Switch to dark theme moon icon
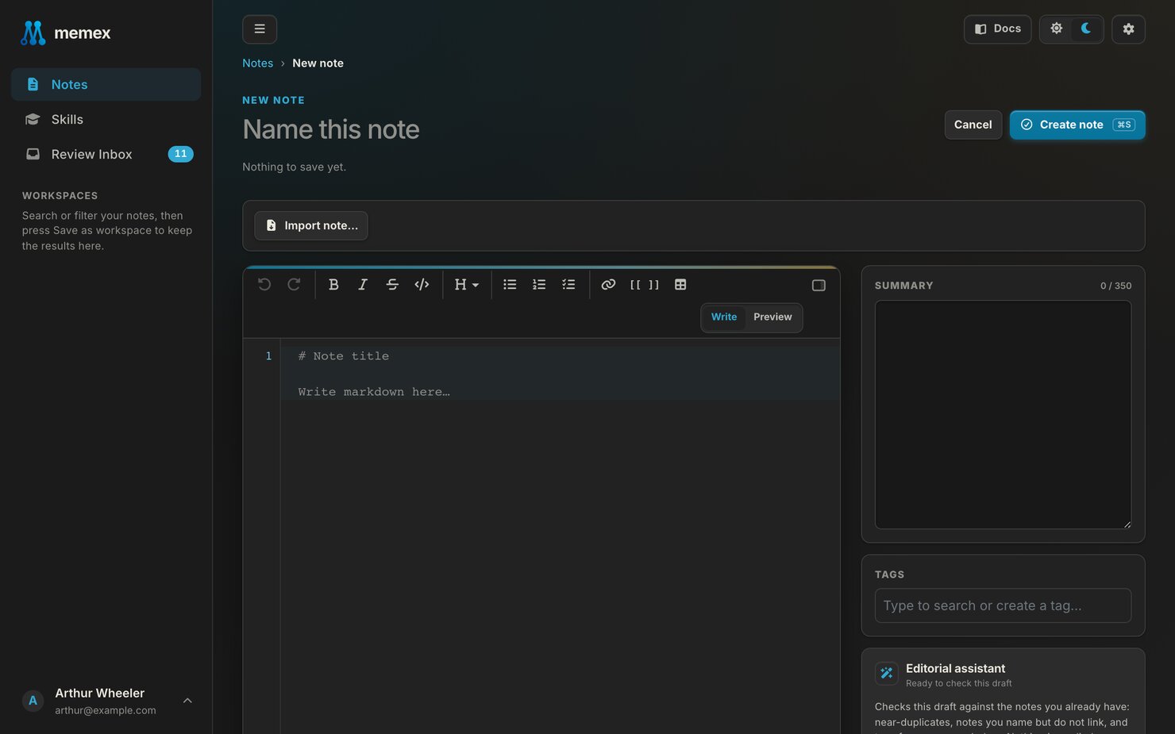Viewport: 1175px width, 734px height. [1086, 29]
